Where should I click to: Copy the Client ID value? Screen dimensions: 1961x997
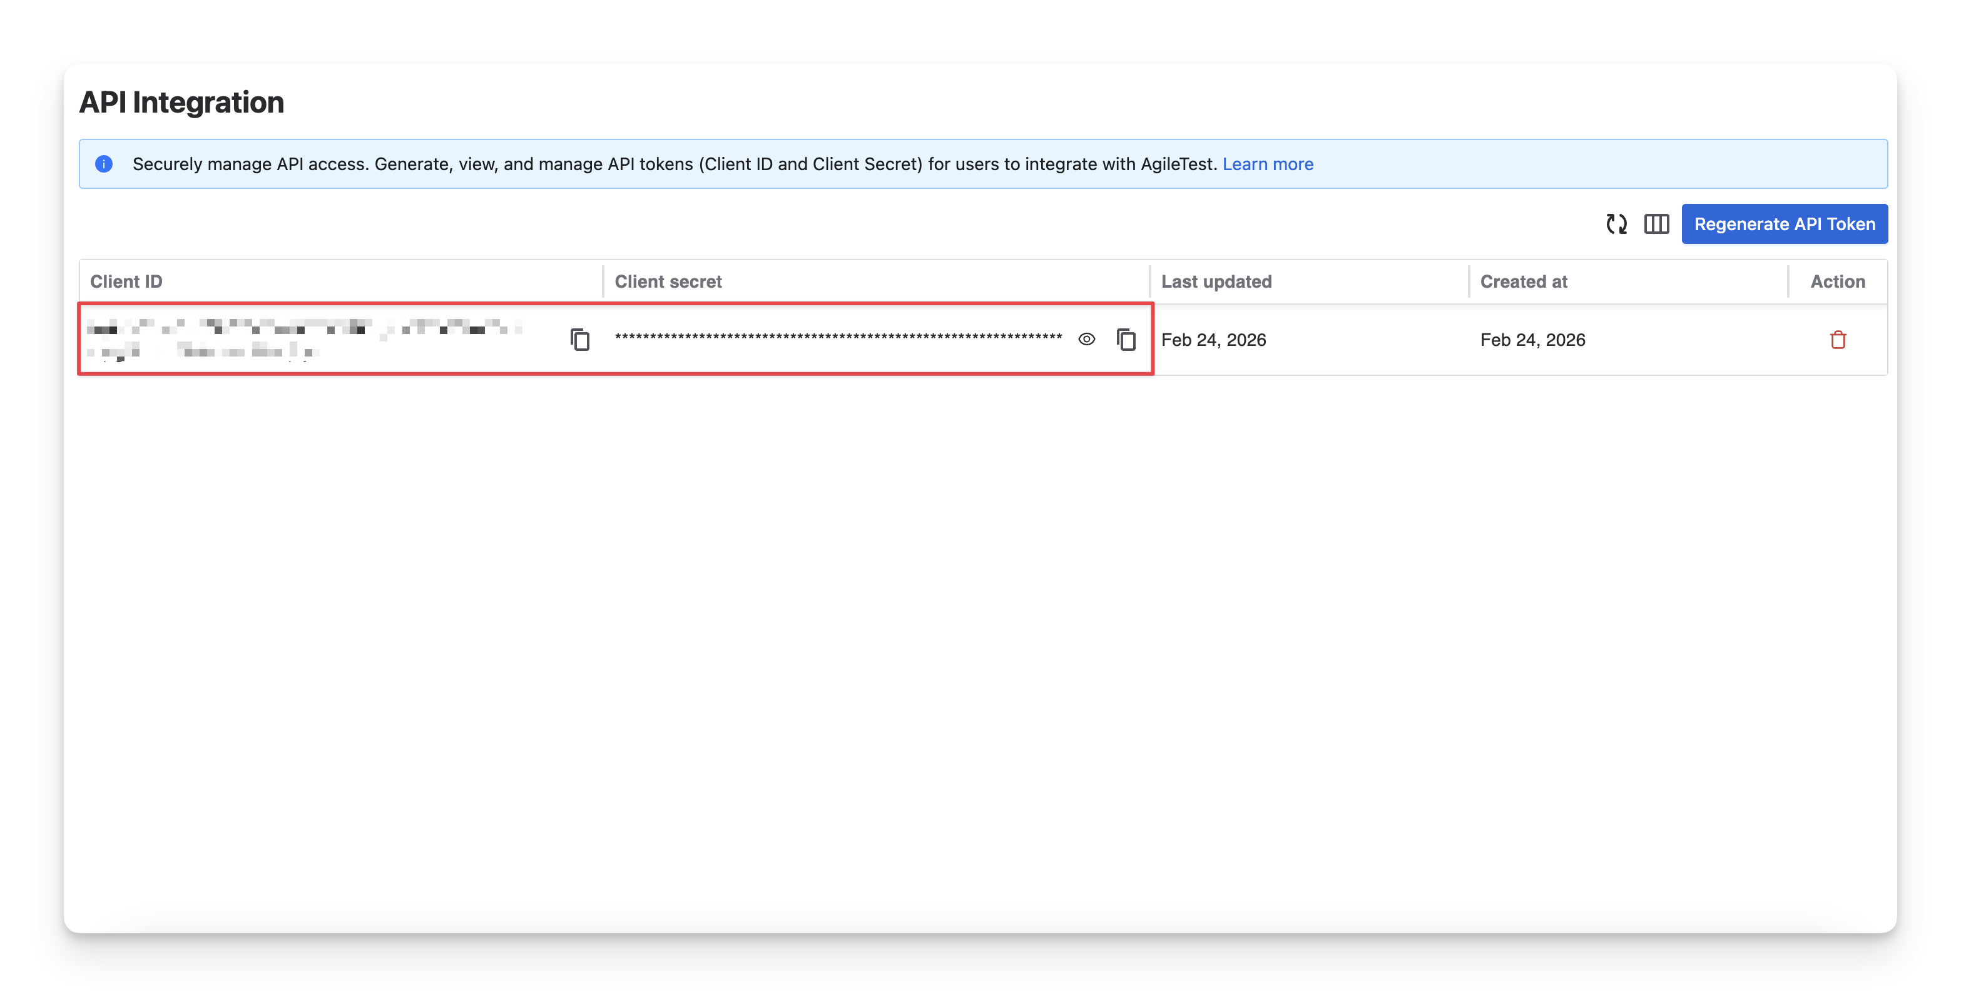point(580,340)
